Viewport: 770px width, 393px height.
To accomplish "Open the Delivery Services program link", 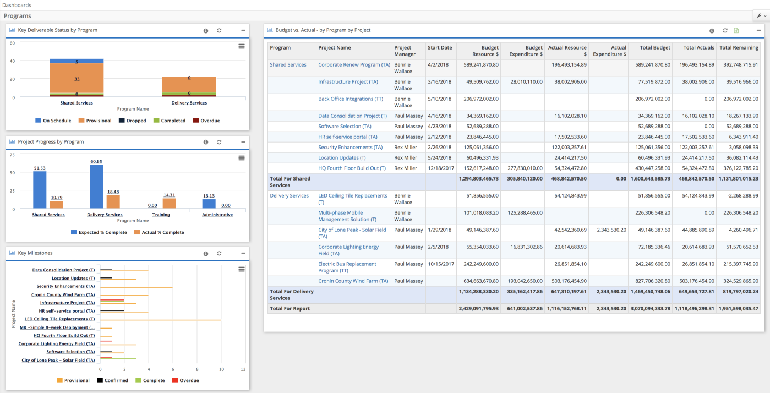I will pyautogui.click(x=289, y=196).
